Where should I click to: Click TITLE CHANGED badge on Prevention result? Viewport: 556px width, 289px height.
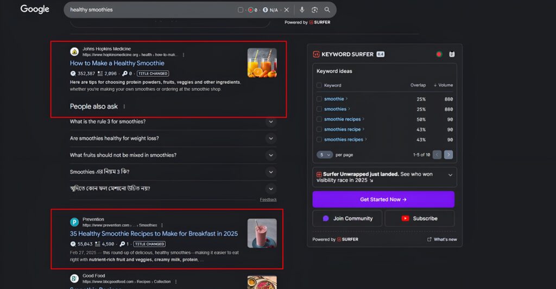(x=149, y=244)
